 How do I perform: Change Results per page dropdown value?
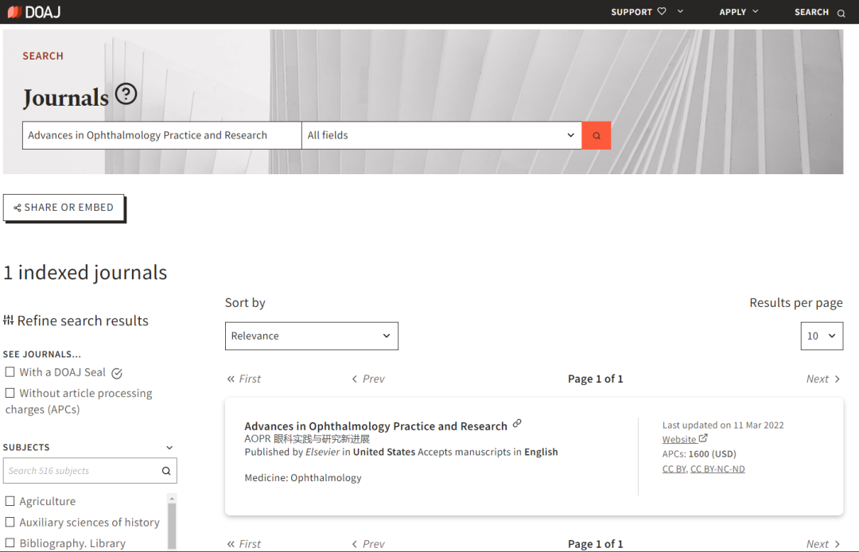[x=822, y=336]
